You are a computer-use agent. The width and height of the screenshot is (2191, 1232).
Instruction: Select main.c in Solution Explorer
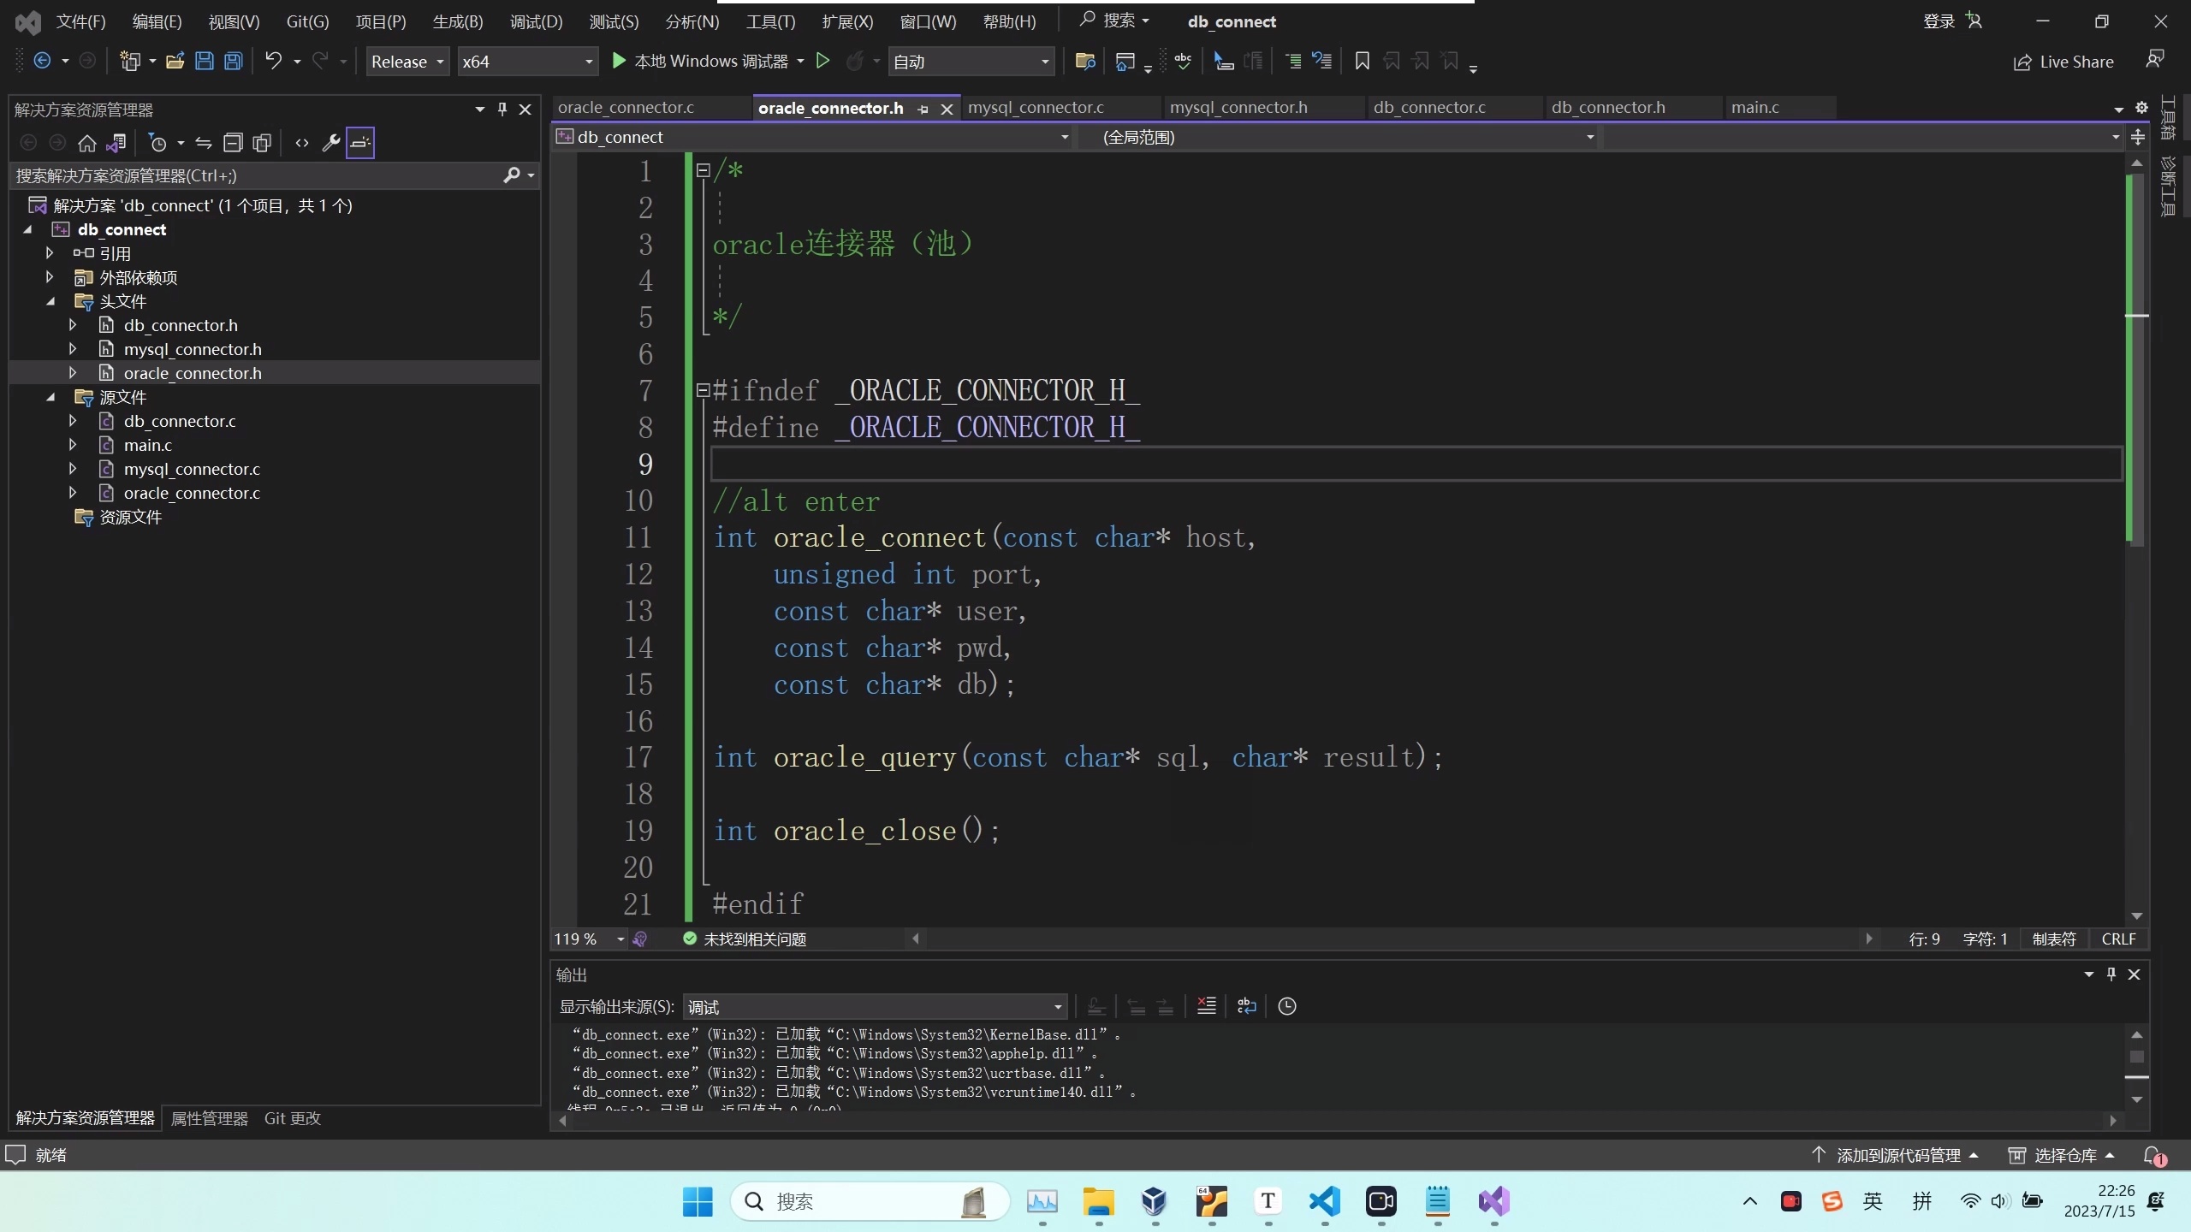[x=148, y=445]
